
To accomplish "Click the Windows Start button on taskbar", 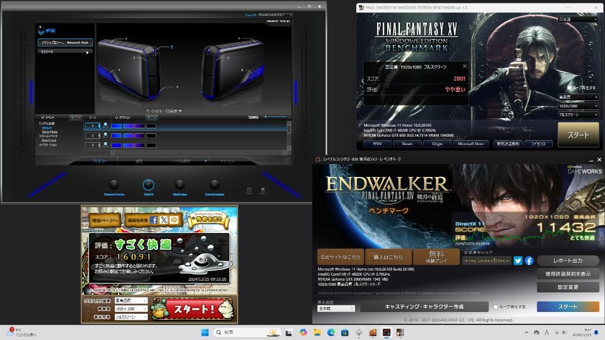I will point(204,332).
